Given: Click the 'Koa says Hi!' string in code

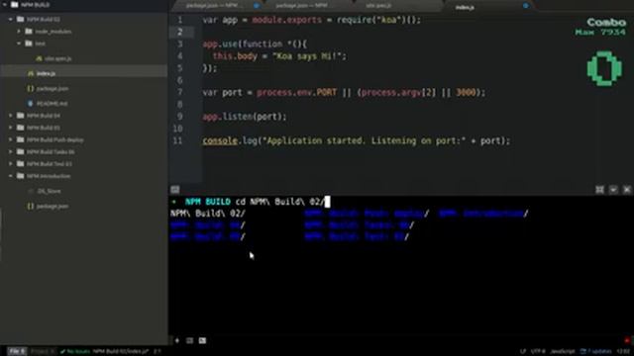Looking at the screenshot, I should tap(307, 56).
